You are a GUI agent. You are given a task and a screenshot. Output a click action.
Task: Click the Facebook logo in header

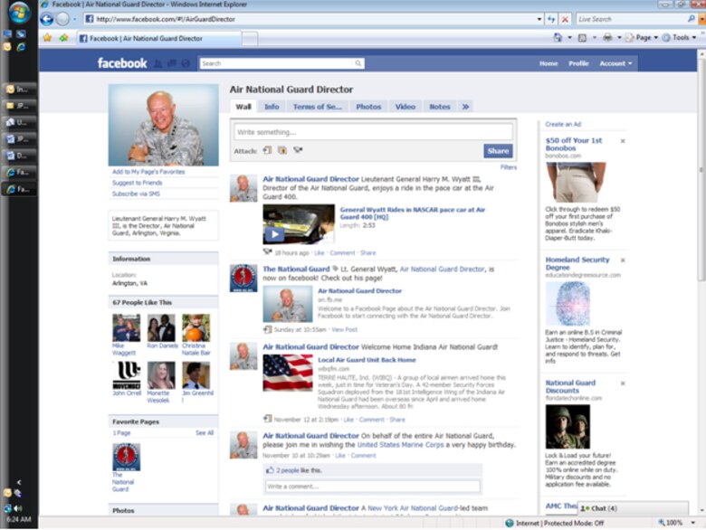pyautogui.click(x=122, y=63)
